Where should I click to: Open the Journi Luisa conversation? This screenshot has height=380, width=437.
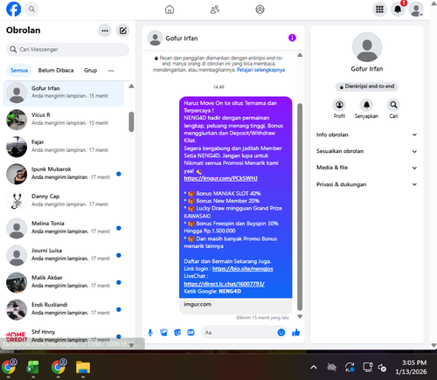(64, 255)
